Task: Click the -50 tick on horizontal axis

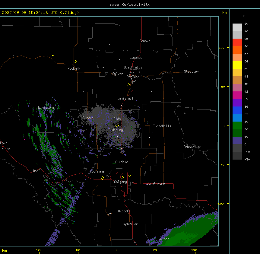Action: click(x=77, y=250)
